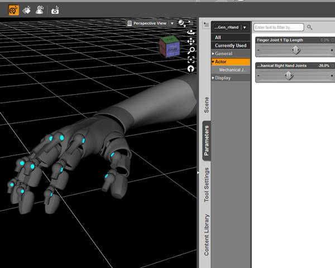
Task: Select the Surface Selection tool with diamond shapes
Action: 26,10
